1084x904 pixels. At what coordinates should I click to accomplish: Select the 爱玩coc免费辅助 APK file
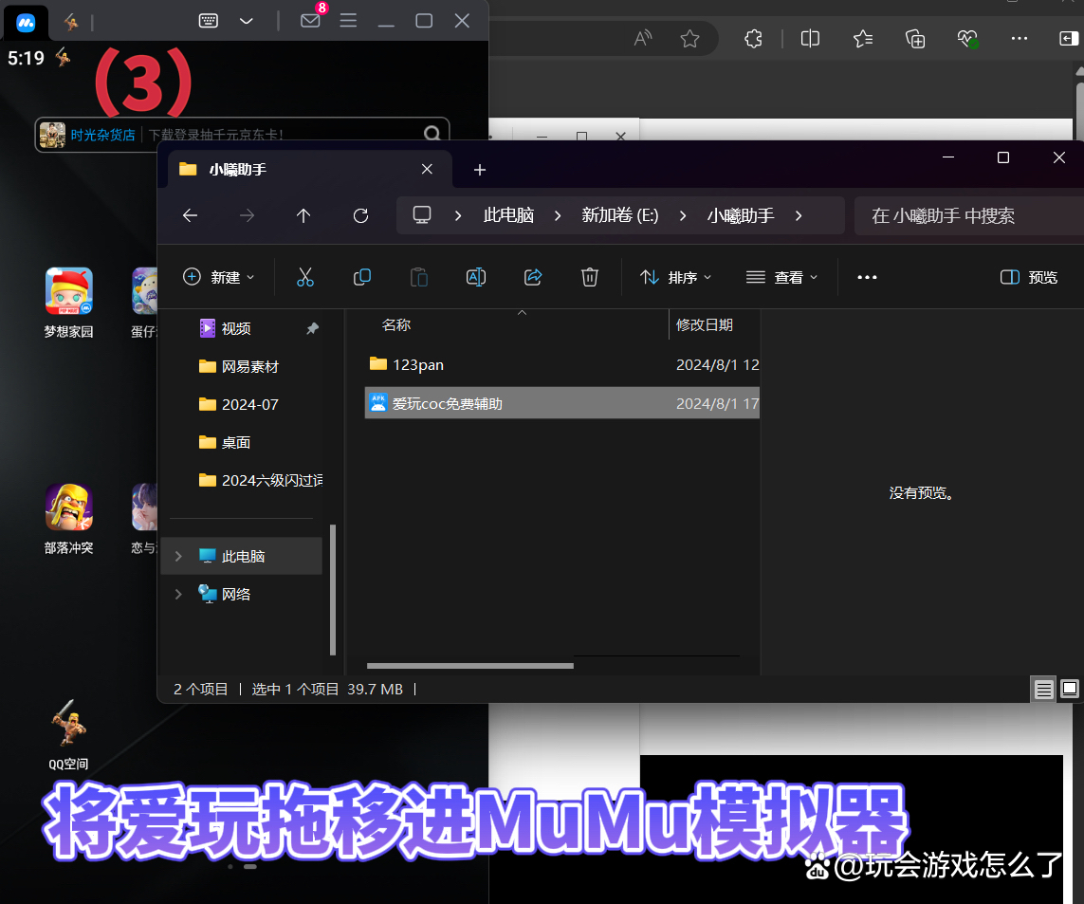point(562,403)
